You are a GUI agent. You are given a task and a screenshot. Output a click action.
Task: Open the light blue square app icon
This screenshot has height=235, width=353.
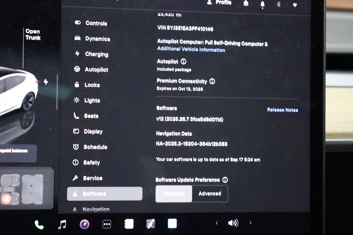pos(172,224)
